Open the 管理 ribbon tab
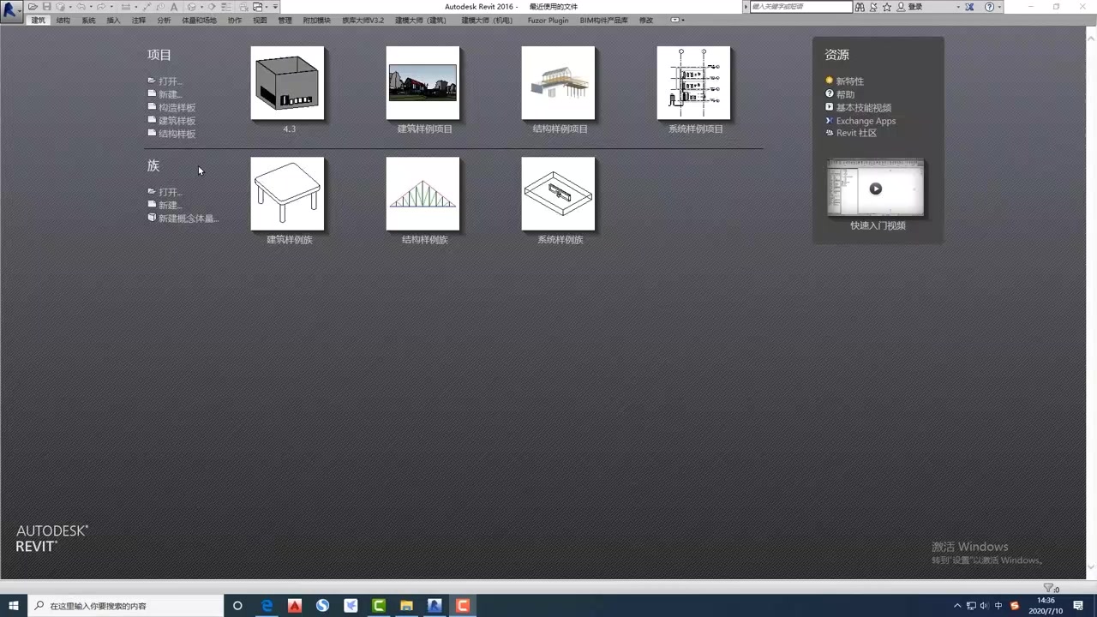The height and width of the screenshot is (617, 1097). tap(285, 20)
